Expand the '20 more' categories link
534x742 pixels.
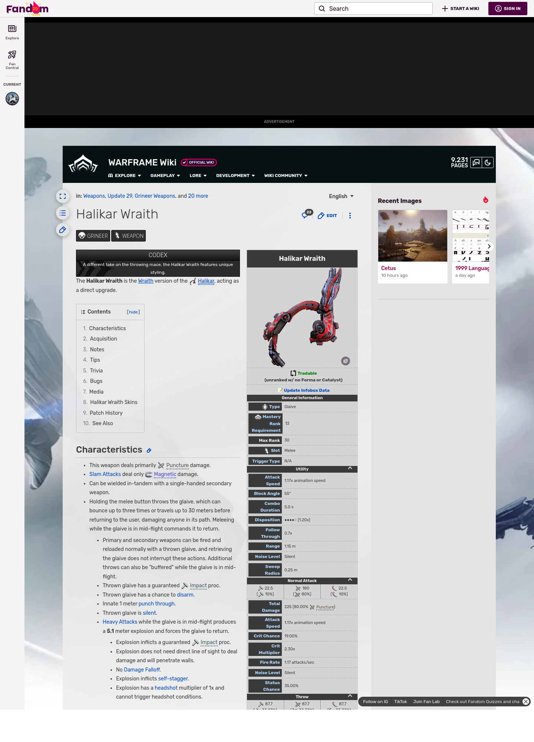tap(198, 196)
